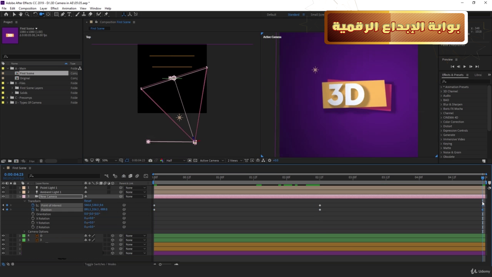Screen dimensions: 492x277
Task: Collapse the A - Main folder
Action: click(7, 68)
